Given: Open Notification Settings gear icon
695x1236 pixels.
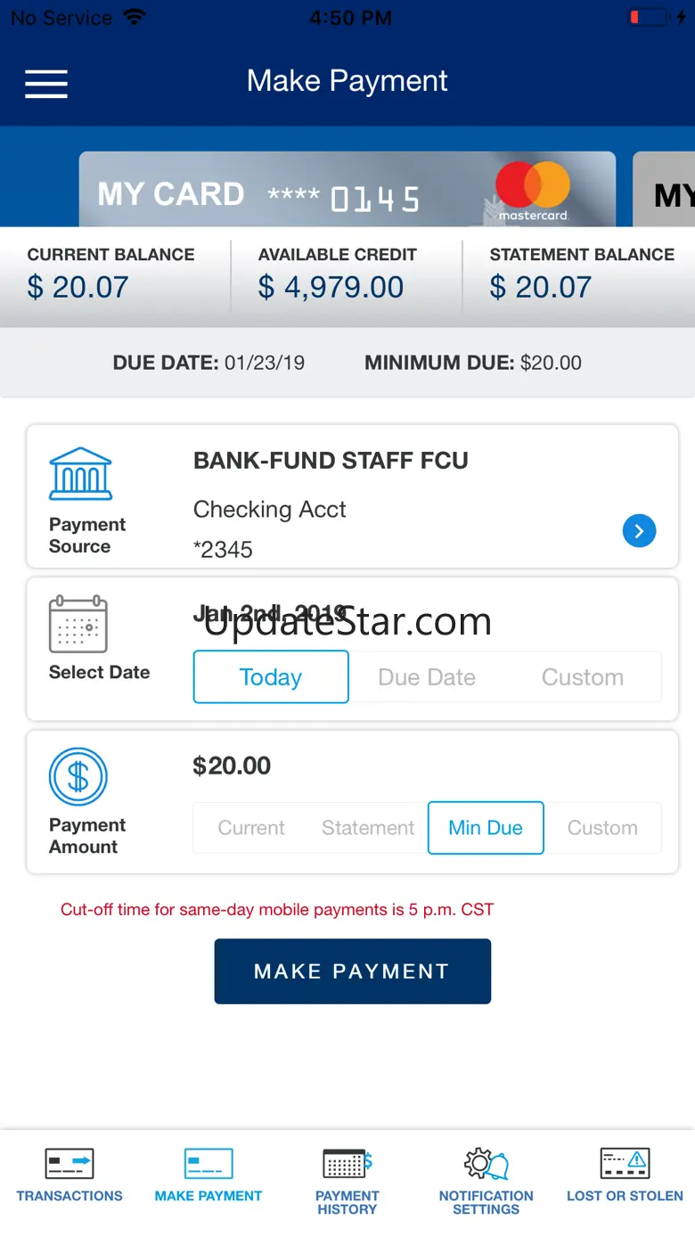Looking at the screenshot, I should 486,1164.
